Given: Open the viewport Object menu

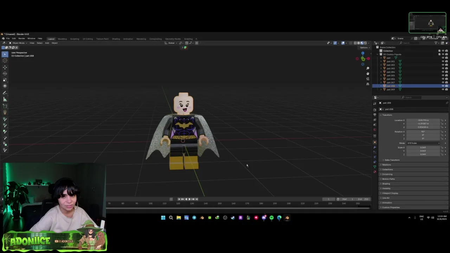Looking at the screenshot, I should 54,43.
